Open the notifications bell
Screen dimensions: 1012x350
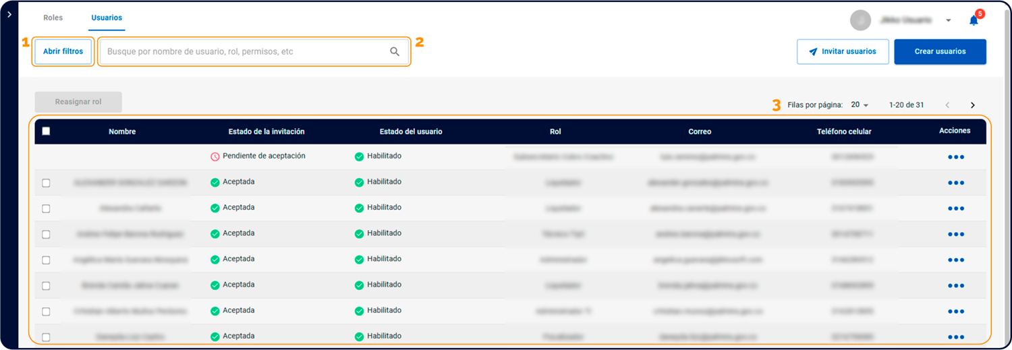tap(974, 20)
